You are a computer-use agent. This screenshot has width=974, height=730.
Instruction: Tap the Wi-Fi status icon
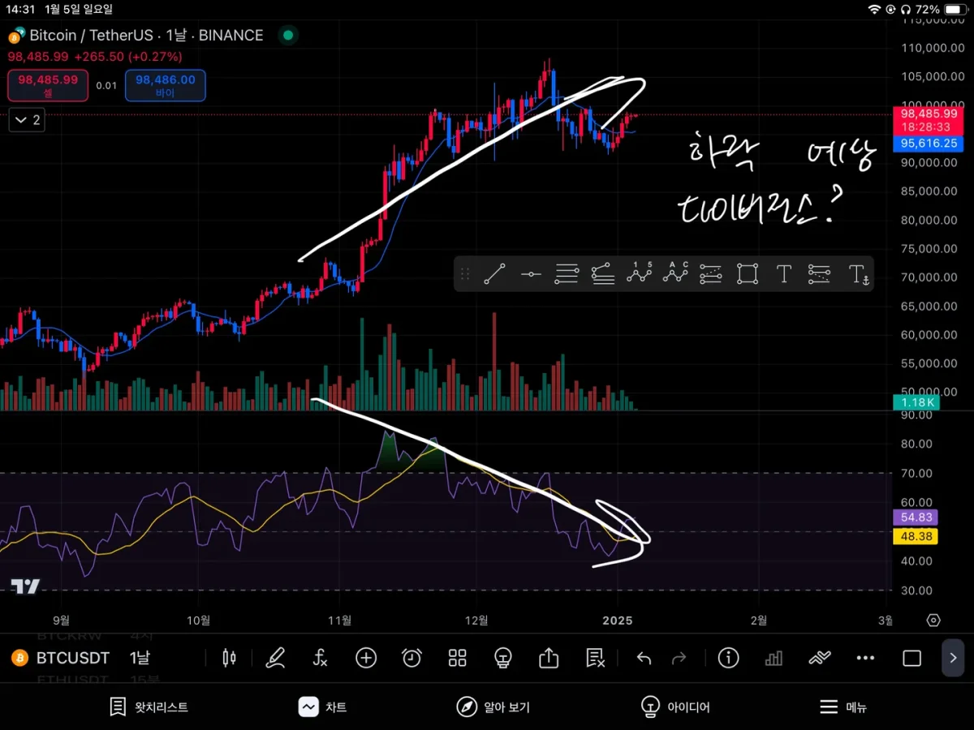[874, 9]
